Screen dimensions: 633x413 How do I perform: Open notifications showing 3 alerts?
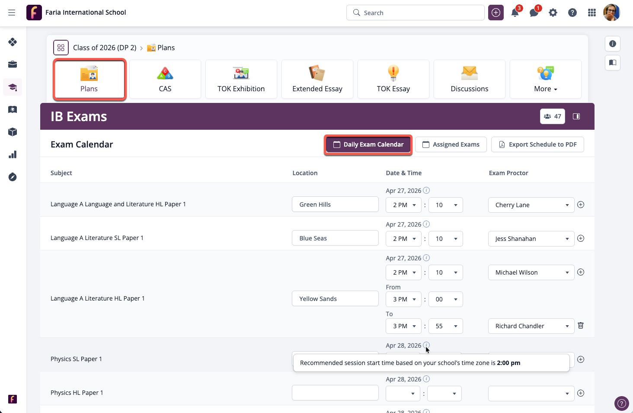point(515,13)
